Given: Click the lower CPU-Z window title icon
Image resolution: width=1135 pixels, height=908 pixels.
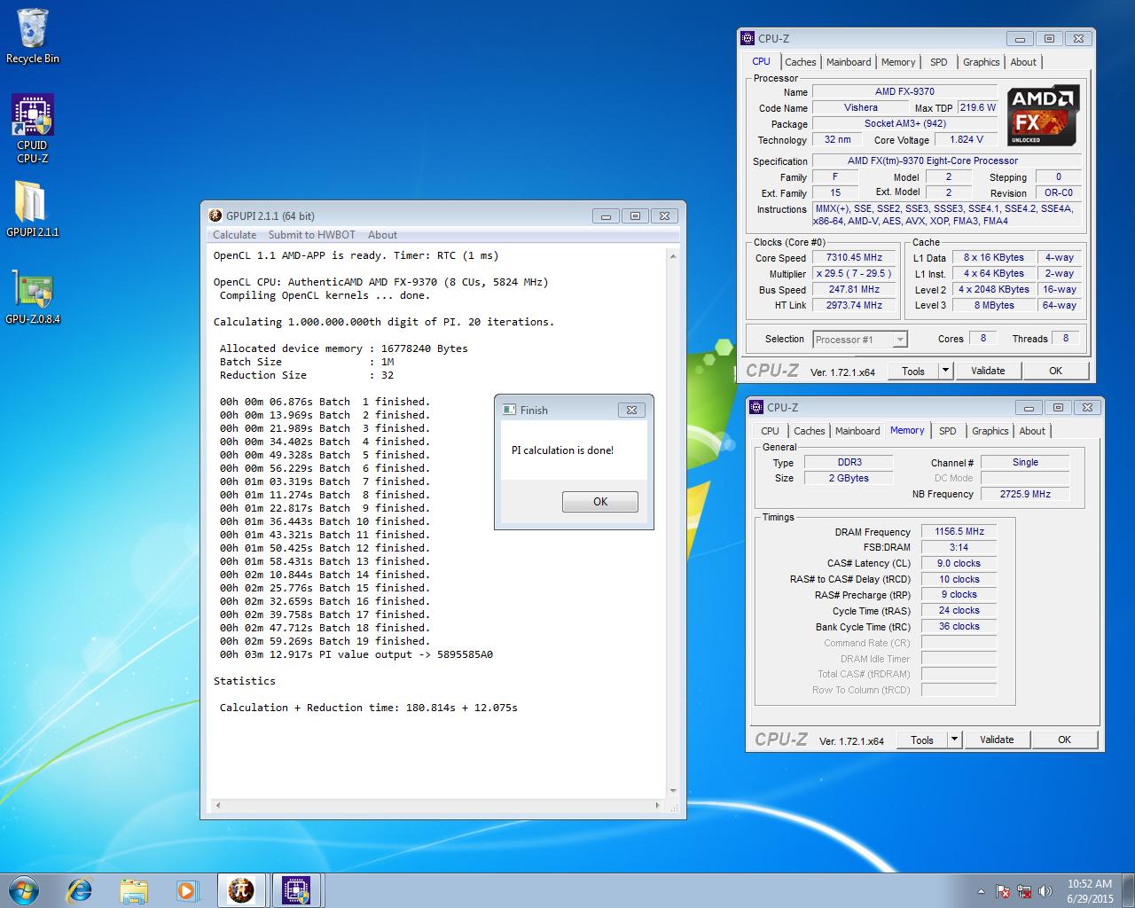Looking at the screenshot, I should click(x=757, y=407).
